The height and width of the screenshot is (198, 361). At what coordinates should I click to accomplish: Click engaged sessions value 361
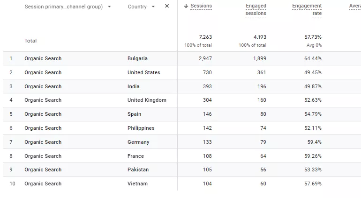click(x=262, y=72)
